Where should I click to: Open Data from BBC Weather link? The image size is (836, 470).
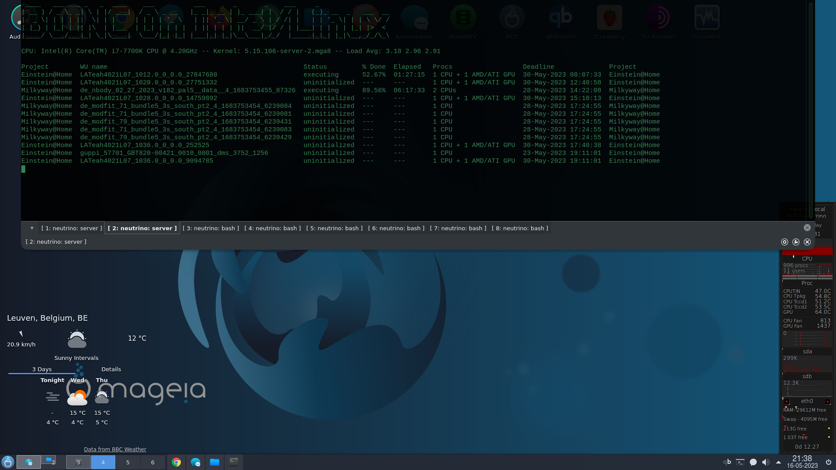(x=115, y=449)
